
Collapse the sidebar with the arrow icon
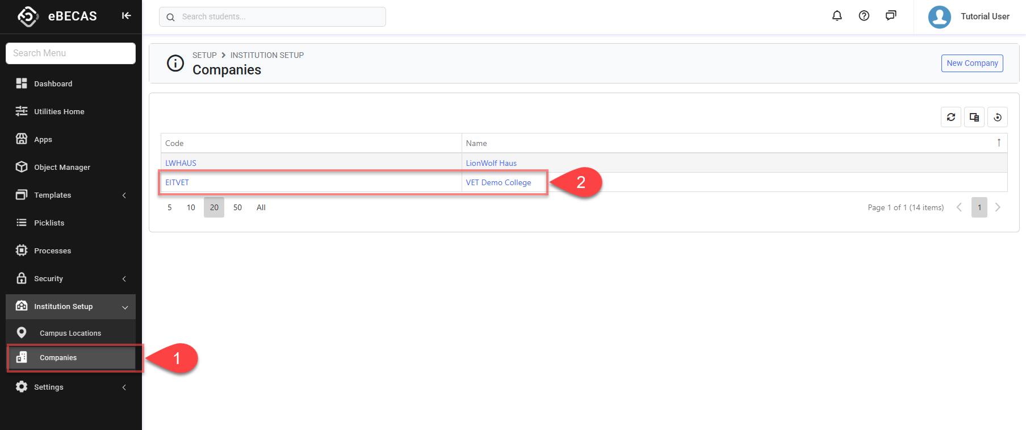pyautogui.click(x=126, y=16)
